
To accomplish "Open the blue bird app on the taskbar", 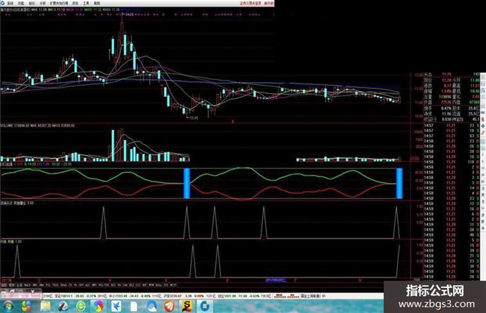I will (117, 306).
